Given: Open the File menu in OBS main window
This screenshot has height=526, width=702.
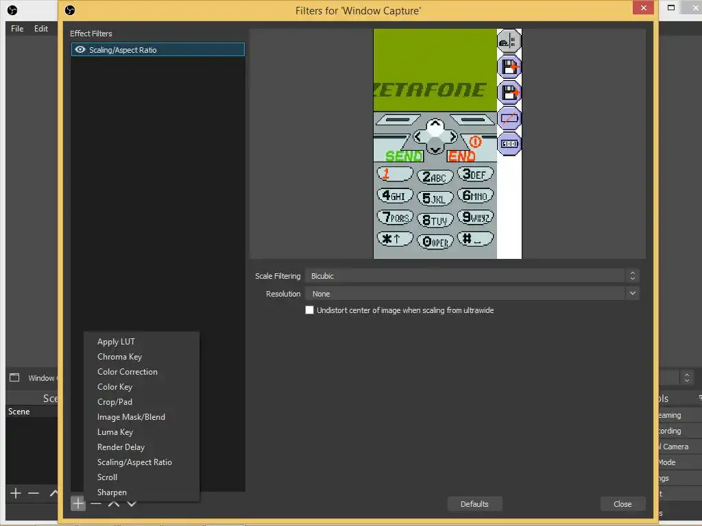Looking at the screenshot, I should point(17,29).
